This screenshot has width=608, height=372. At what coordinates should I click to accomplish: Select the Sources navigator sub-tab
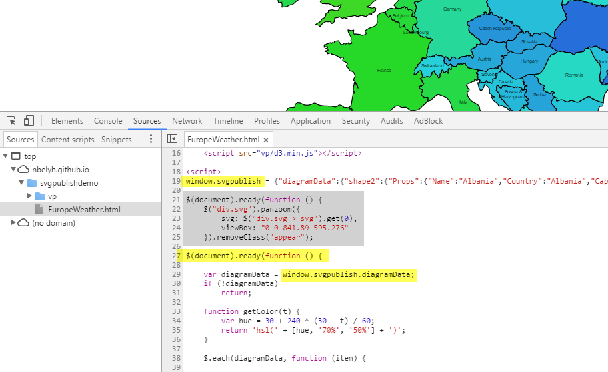point(21,140)
